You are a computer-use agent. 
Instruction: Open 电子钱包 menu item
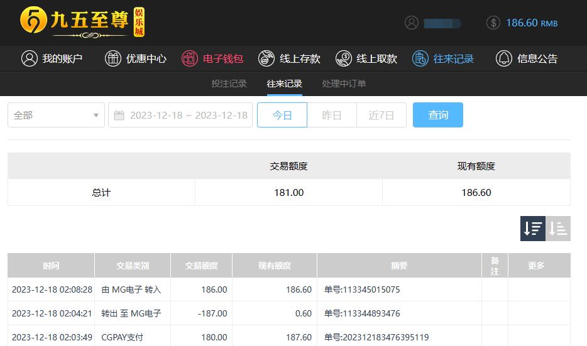click(212, 58)
